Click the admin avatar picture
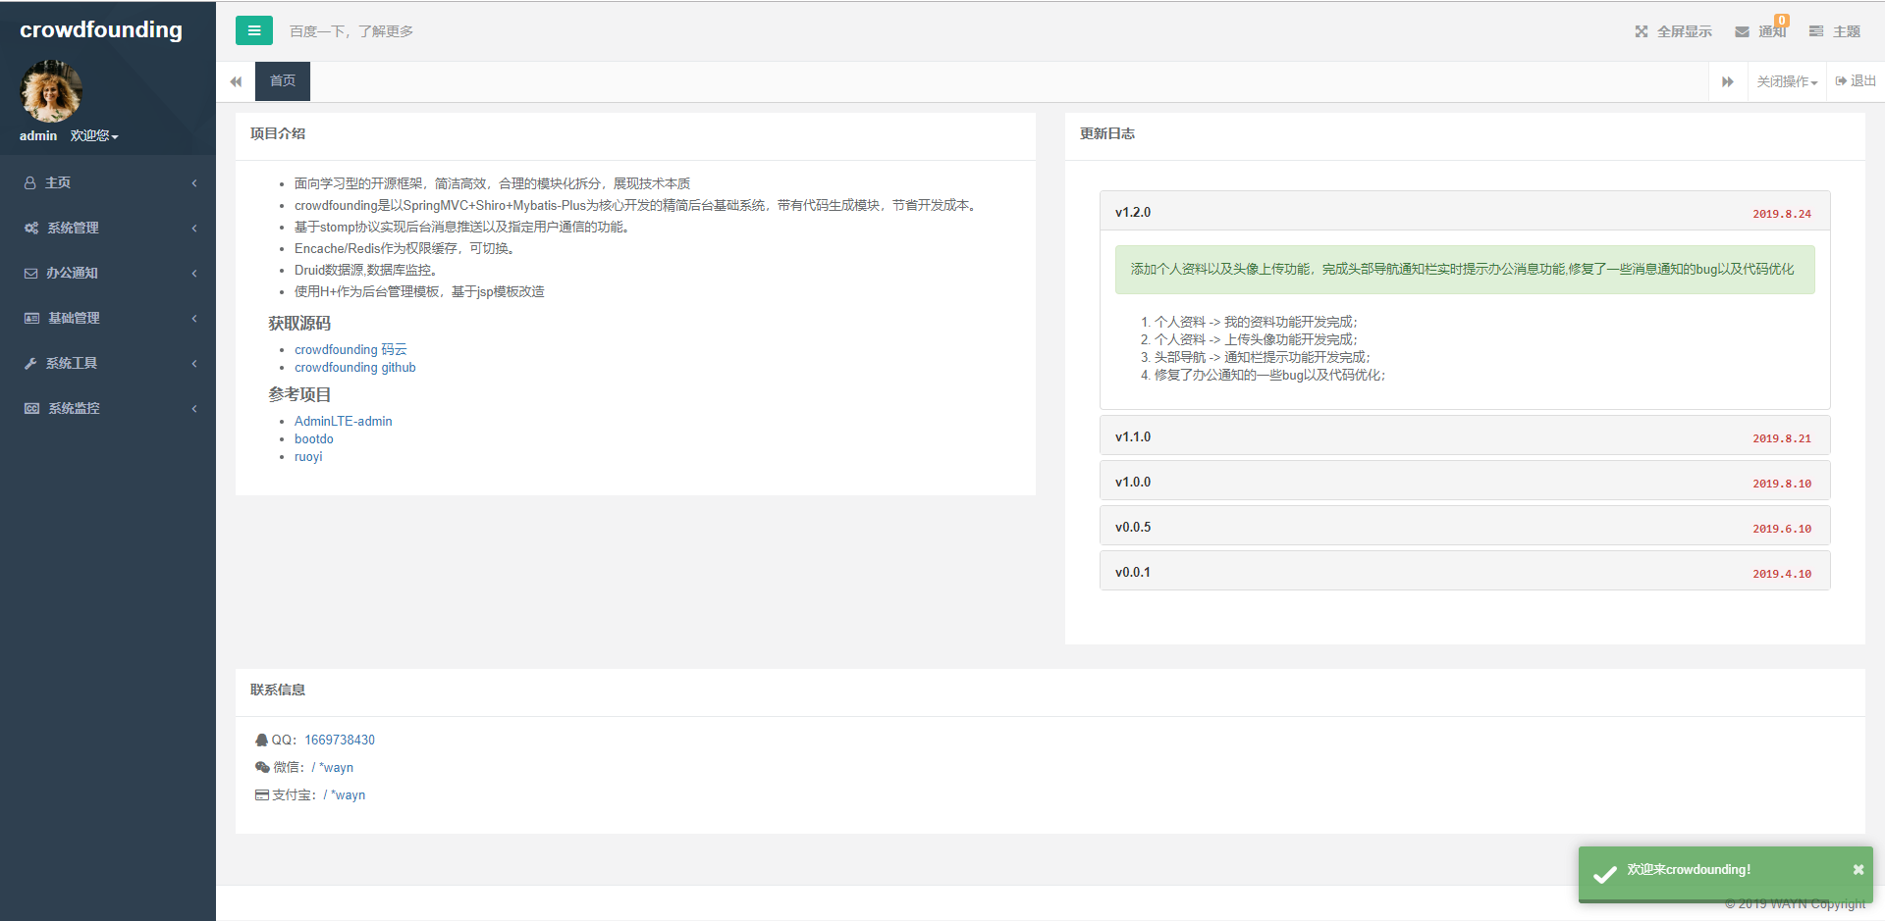 [x=51, y=91]
